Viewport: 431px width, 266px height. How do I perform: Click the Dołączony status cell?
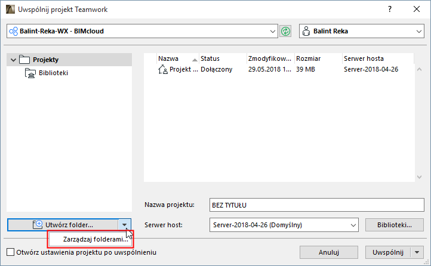tap(216, 69)
